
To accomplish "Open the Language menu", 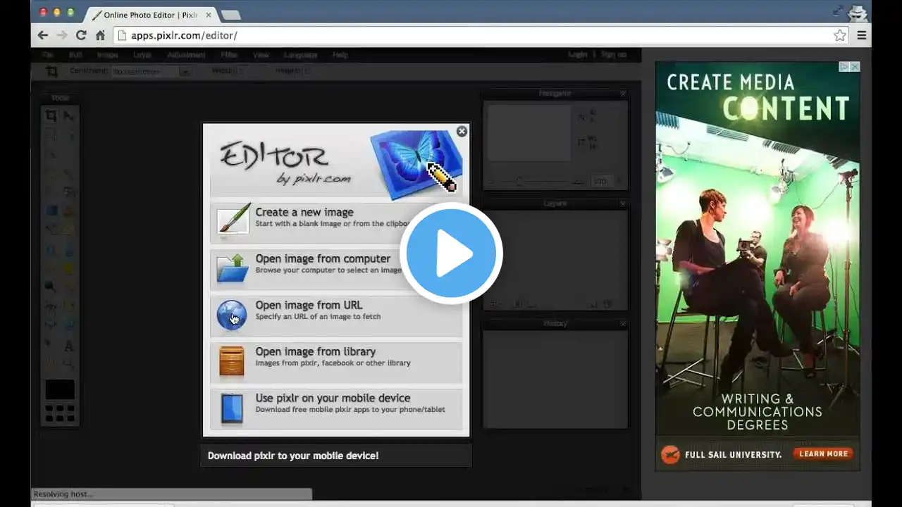I will [301, 55].
